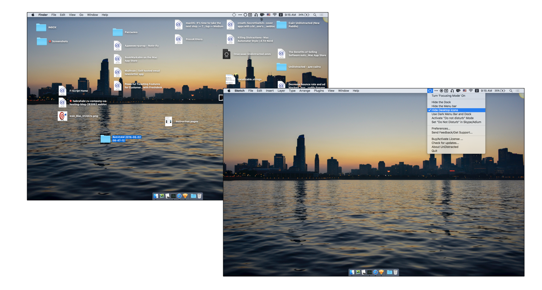Click the coffee cup icon in Sketch menu bar
The height and width of the screenshot is (290, 542).
[x=458, y=91]
